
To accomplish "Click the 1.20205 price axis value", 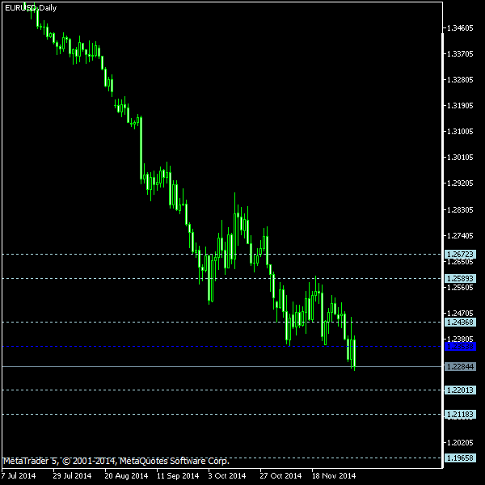I will click(460, 443).
